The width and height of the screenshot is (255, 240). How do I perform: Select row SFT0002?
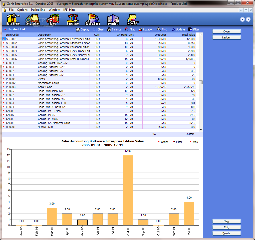99,43
